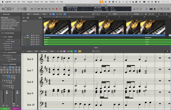Open the Drag Overlap popup menu
This screenshot has height=110, width=171.
(x=138, y=14)
